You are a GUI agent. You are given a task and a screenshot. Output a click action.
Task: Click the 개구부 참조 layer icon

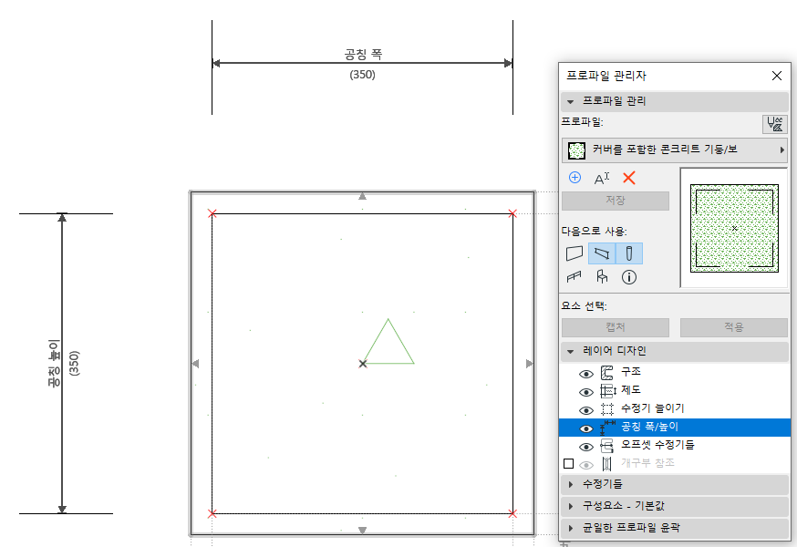606,464
